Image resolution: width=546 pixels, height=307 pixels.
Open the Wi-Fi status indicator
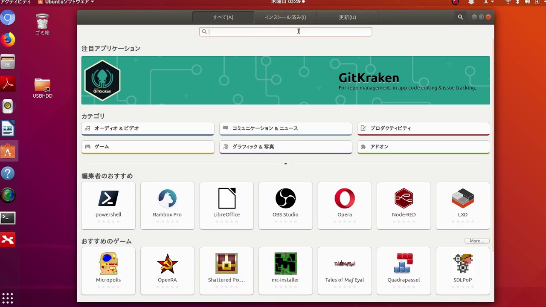(x=508, y=2)
